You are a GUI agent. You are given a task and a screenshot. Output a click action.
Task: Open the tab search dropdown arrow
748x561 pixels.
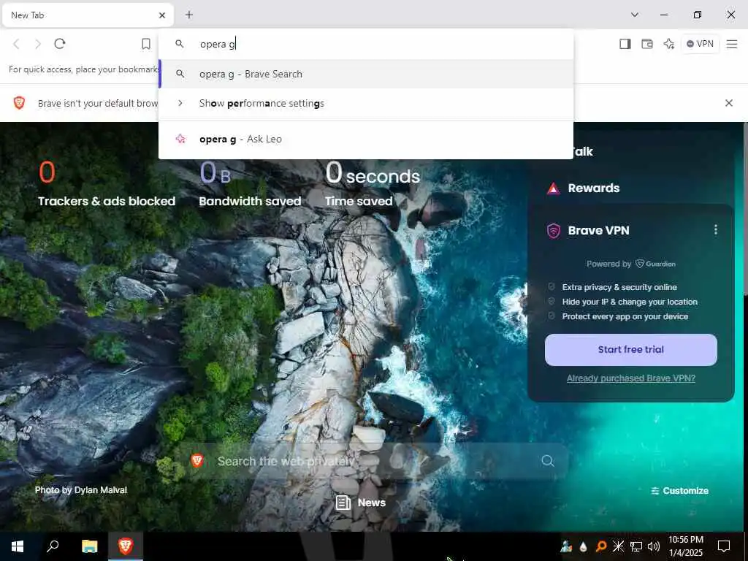635,15
